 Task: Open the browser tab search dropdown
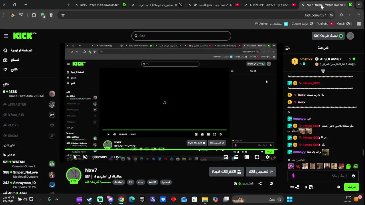point(359,5)
